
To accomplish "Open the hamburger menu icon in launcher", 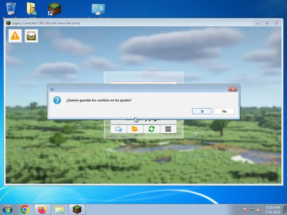I will 168,129.
